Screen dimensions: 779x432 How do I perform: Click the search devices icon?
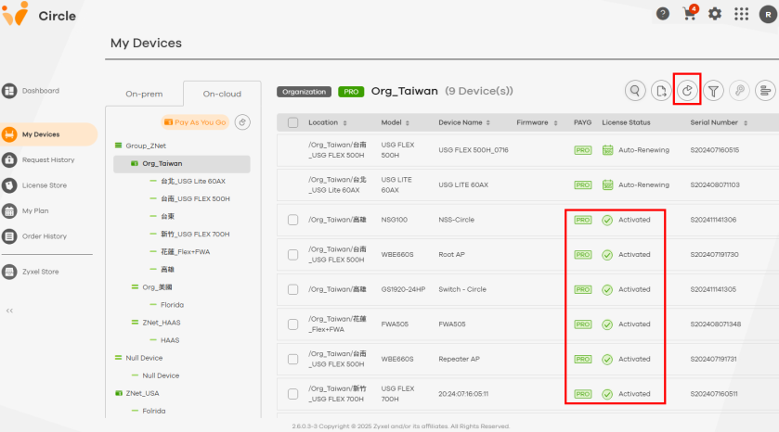[x=635, y=91]
